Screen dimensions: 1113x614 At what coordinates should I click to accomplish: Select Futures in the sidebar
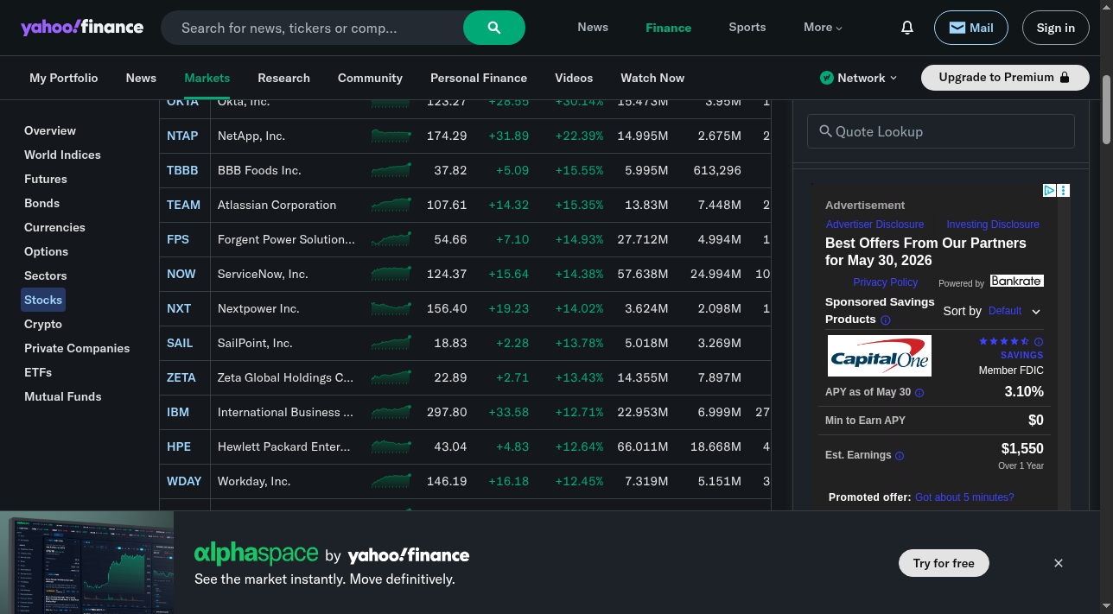(46, 179)
